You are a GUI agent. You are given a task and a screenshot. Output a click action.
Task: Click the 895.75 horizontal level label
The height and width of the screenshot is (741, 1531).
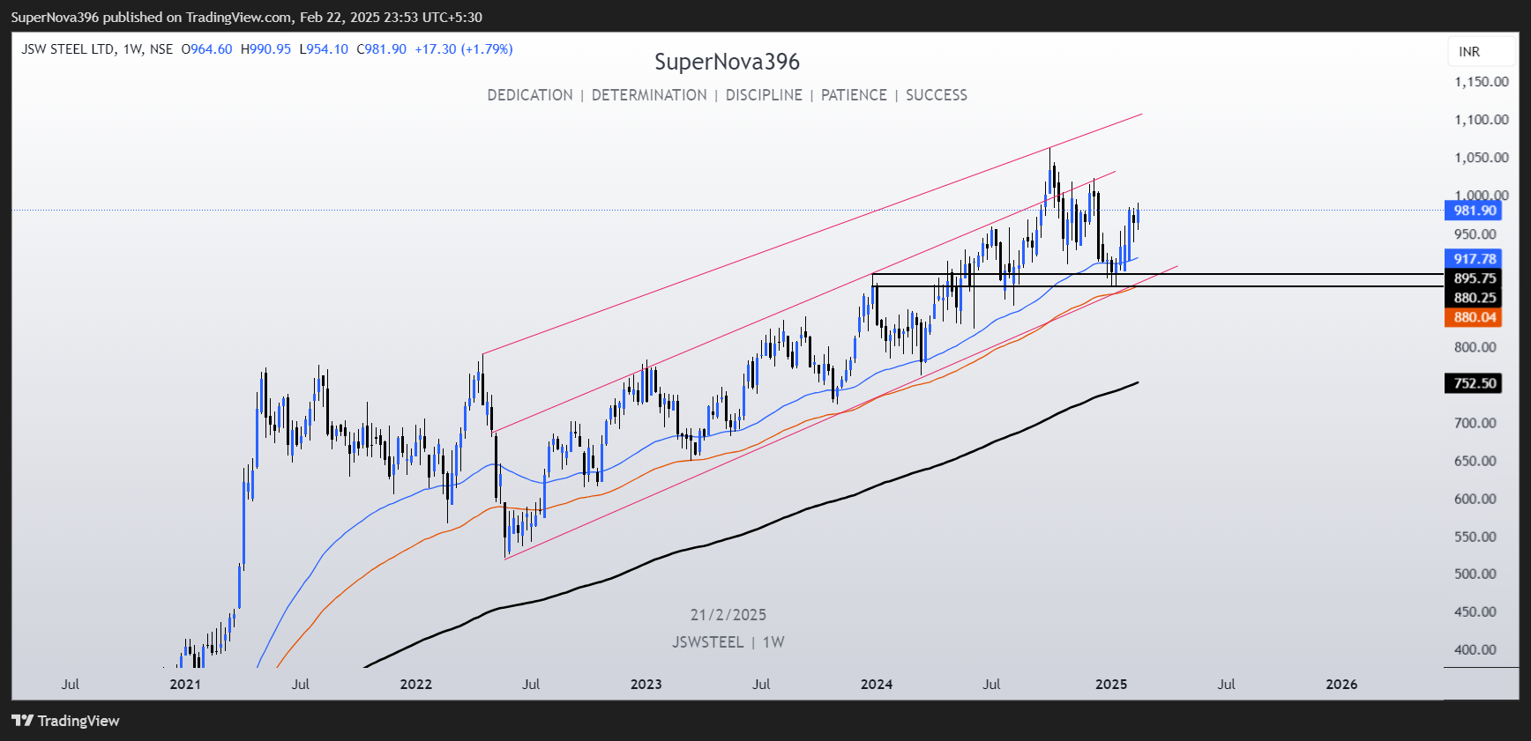pyautogui.click(x=1473, y=278)
